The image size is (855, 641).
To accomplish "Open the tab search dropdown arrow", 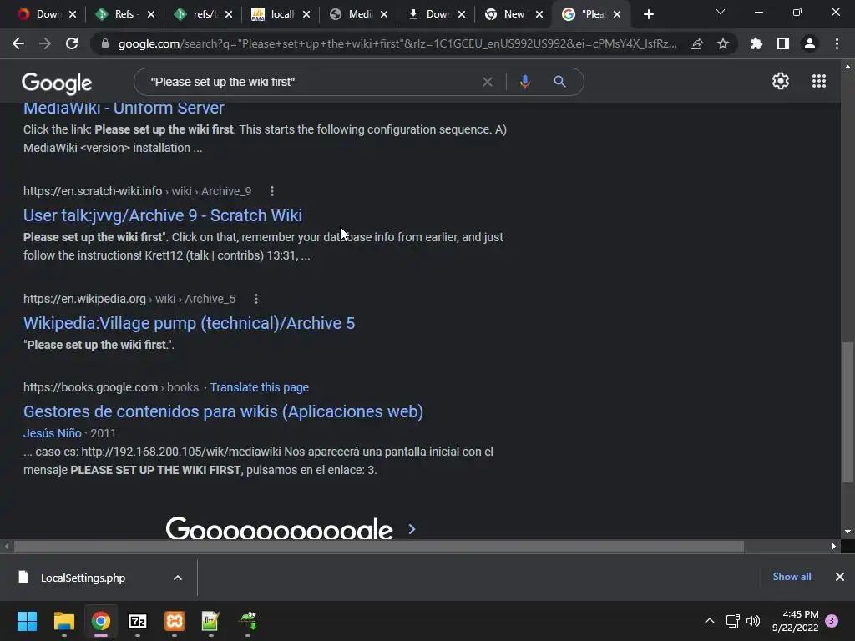I will [721, 12].
